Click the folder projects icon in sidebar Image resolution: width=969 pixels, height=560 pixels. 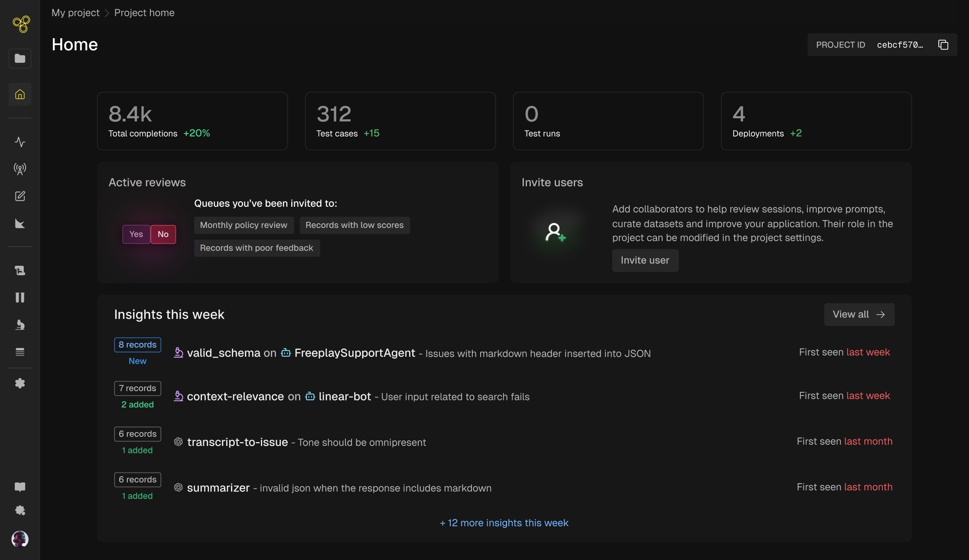click(x=20, y=59)
